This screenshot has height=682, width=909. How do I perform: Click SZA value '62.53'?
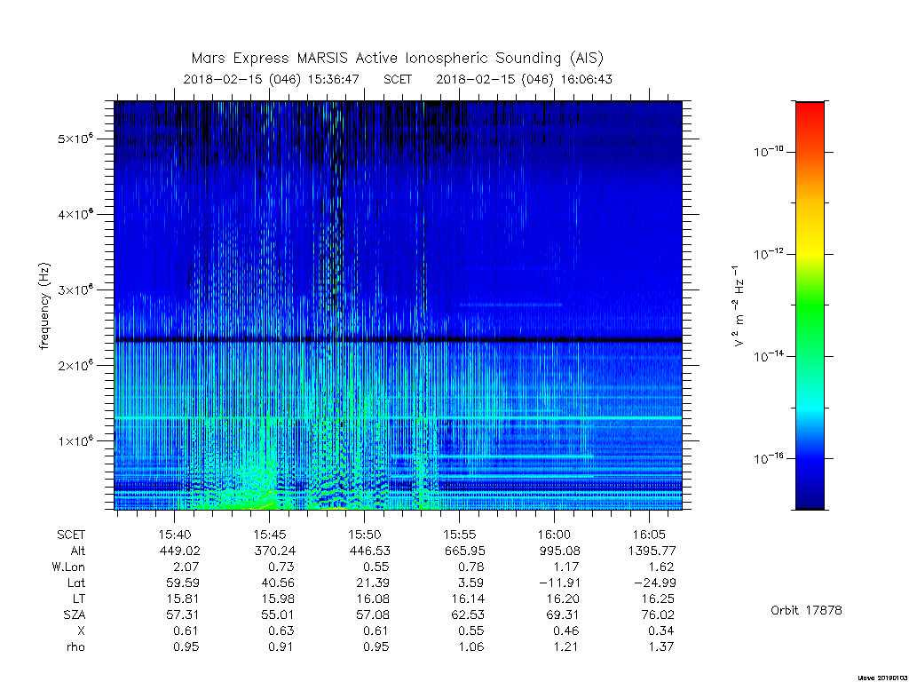pyautogui.click(x=468, y=615)
